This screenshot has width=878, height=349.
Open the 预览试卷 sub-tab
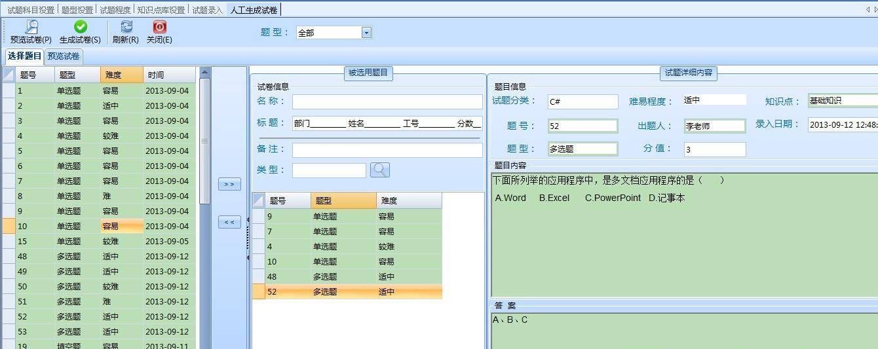[x=64, y=56]
